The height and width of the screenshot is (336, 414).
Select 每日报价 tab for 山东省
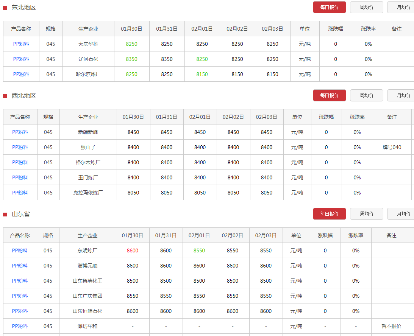[x=329, y=214]
